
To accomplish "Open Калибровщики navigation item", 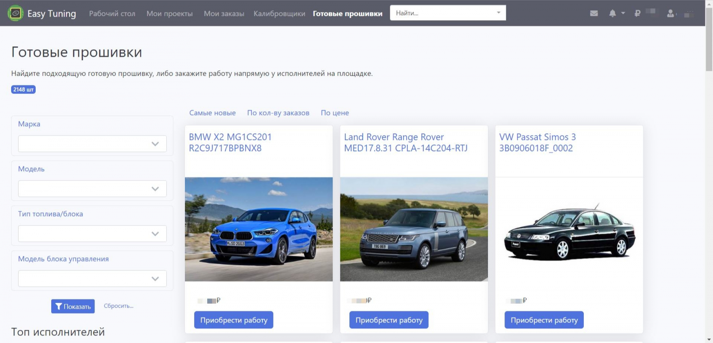I will click(x=279, y=13).
